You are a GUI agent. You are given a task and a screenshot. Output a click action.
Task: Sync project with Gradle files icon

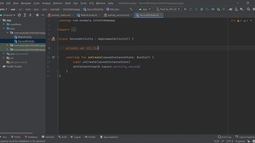tap(230, 9)
